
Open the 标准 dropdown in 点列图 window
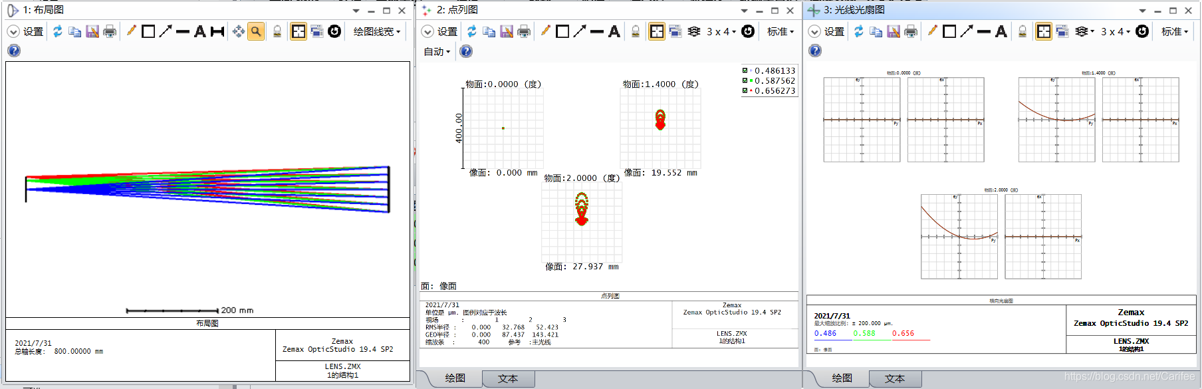pos(781,31)
